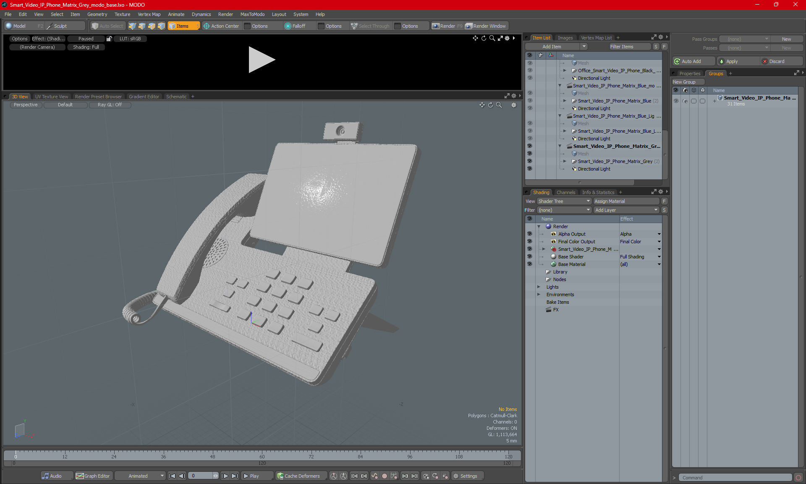
Task: Switch to the UV Texture View tab
Action: point(51,97)
